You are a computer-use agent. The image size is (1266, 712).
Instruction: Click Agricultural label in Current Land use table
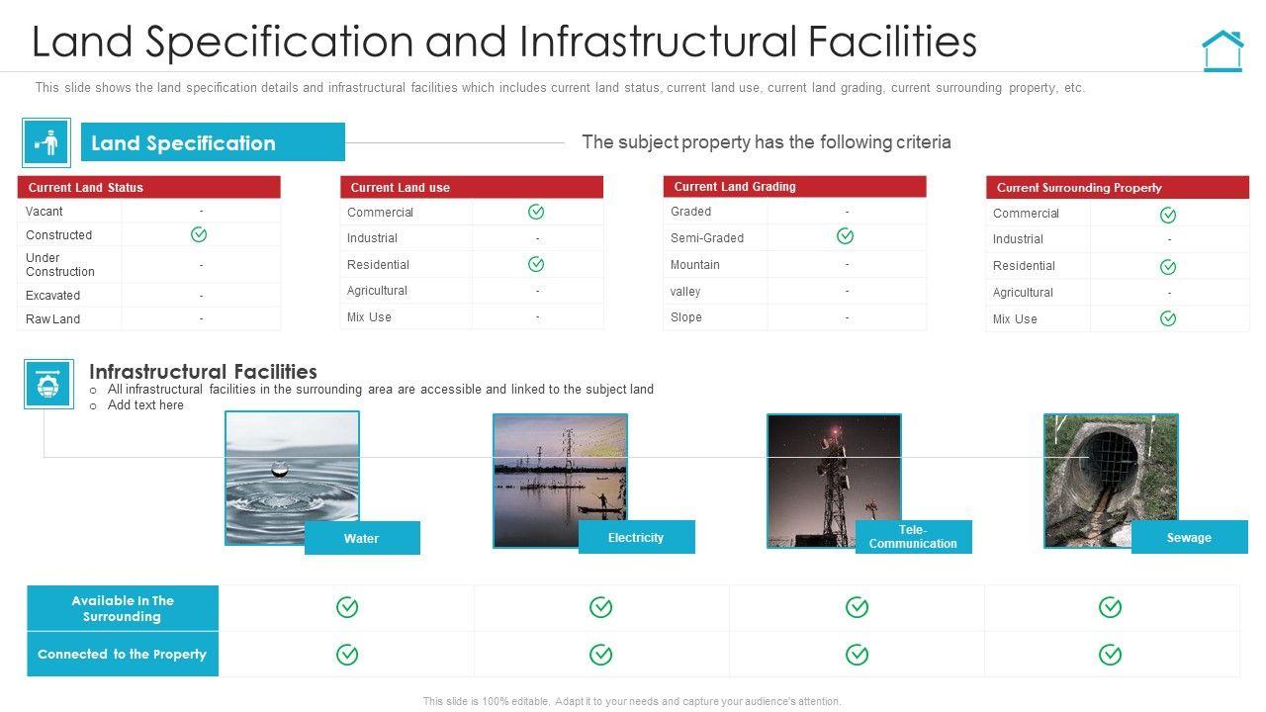[x=377, y=290]
